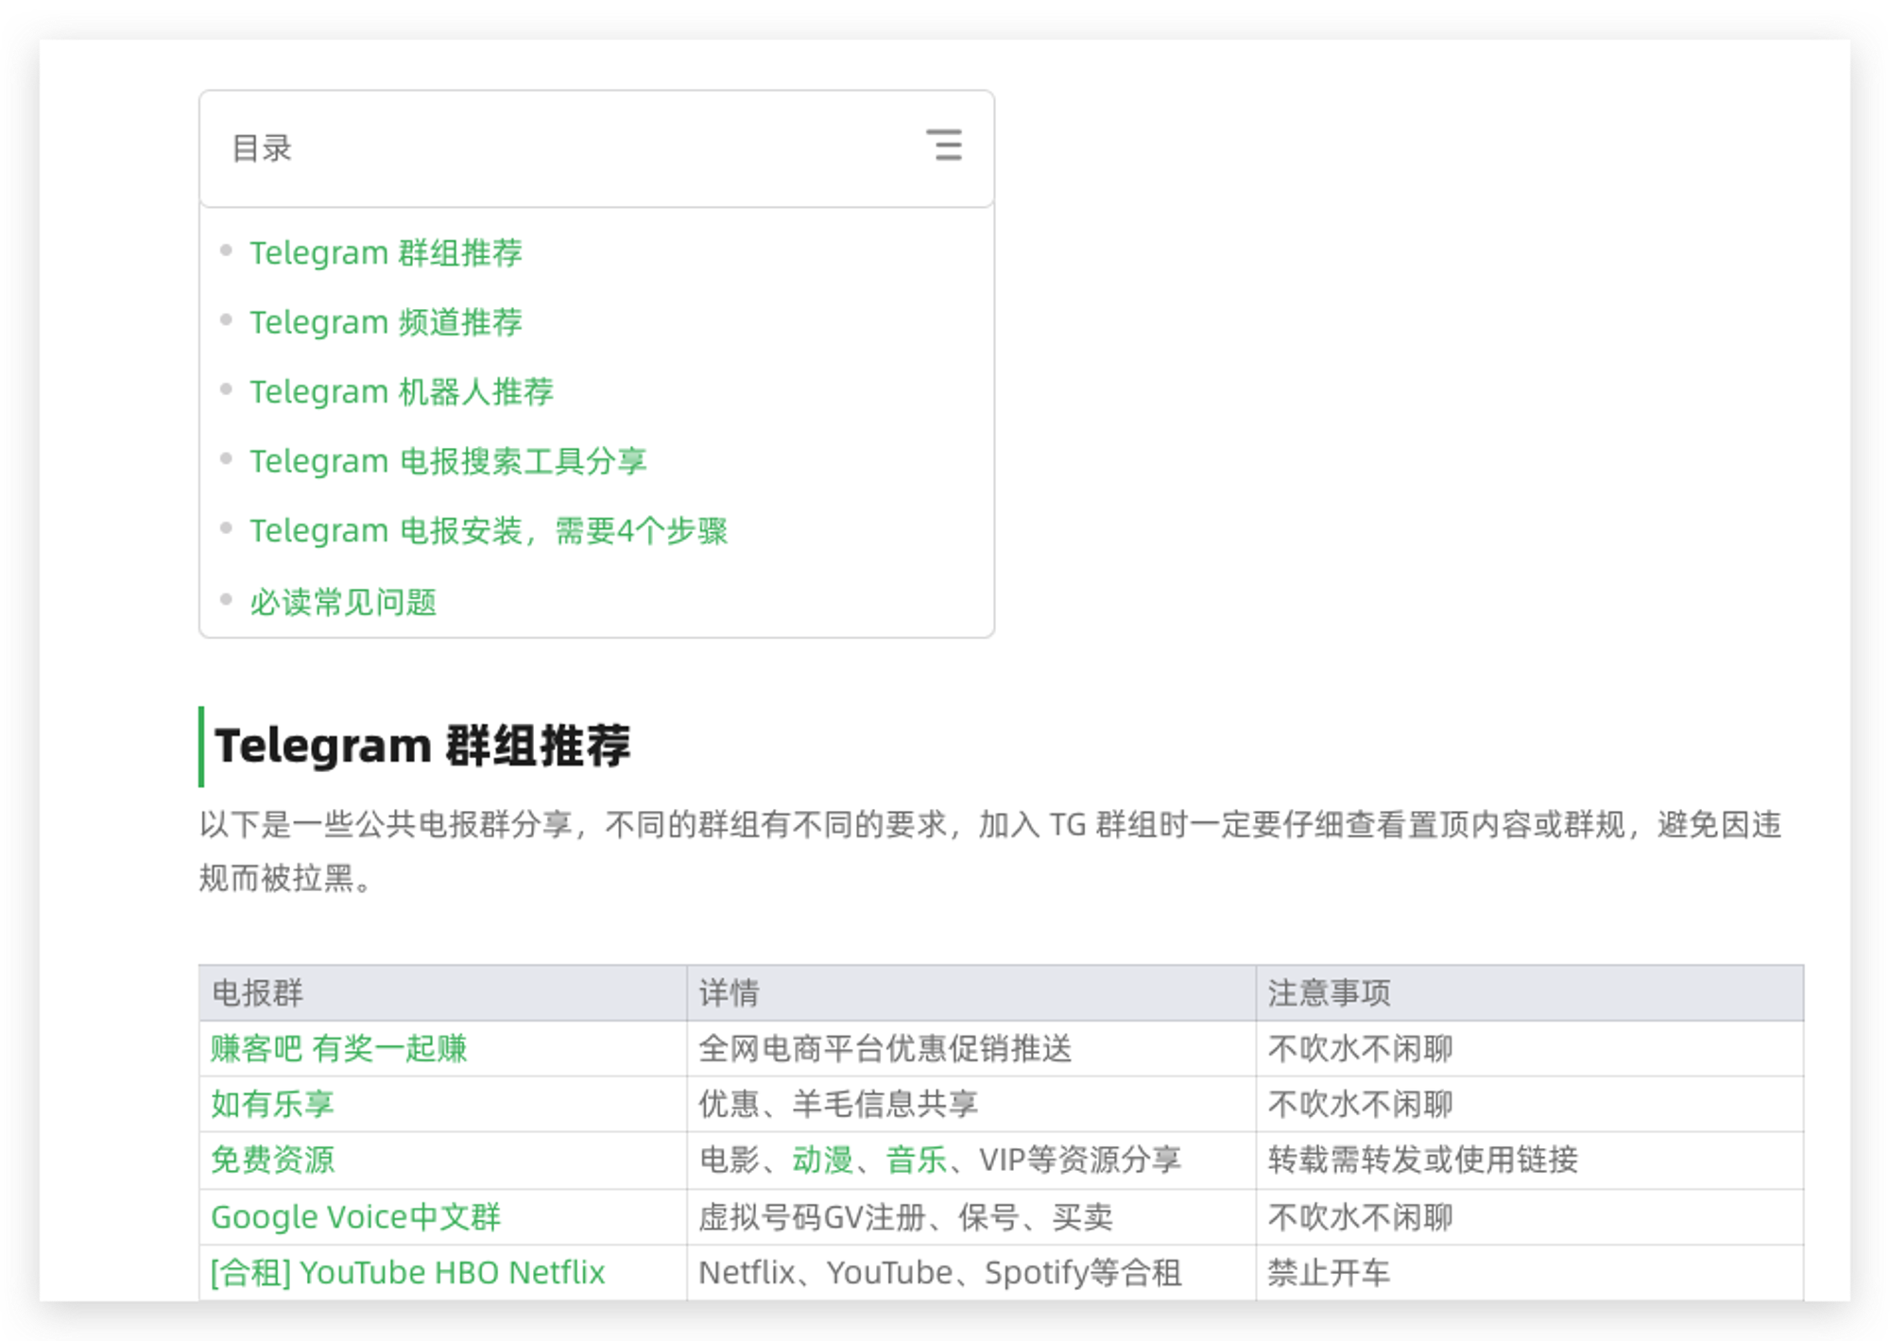Jump to Telegram 电报安装，需要4个步骤
The width and height of the screenshot is (1890, 1341).
489,531
